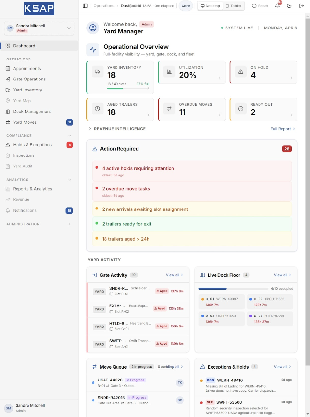
Task: Click the Aged Trailers clock icon
Action: click(97, 109)
